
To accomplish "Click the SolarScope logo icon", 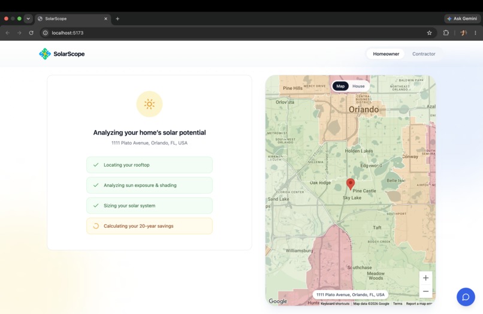I will pyautogui.click(x=45, y=54).
